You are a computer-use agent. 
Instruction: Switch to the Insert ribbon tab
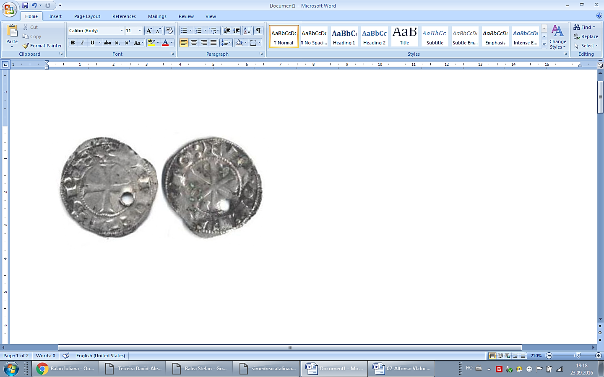pyautogui.click(x=55, y=16)
